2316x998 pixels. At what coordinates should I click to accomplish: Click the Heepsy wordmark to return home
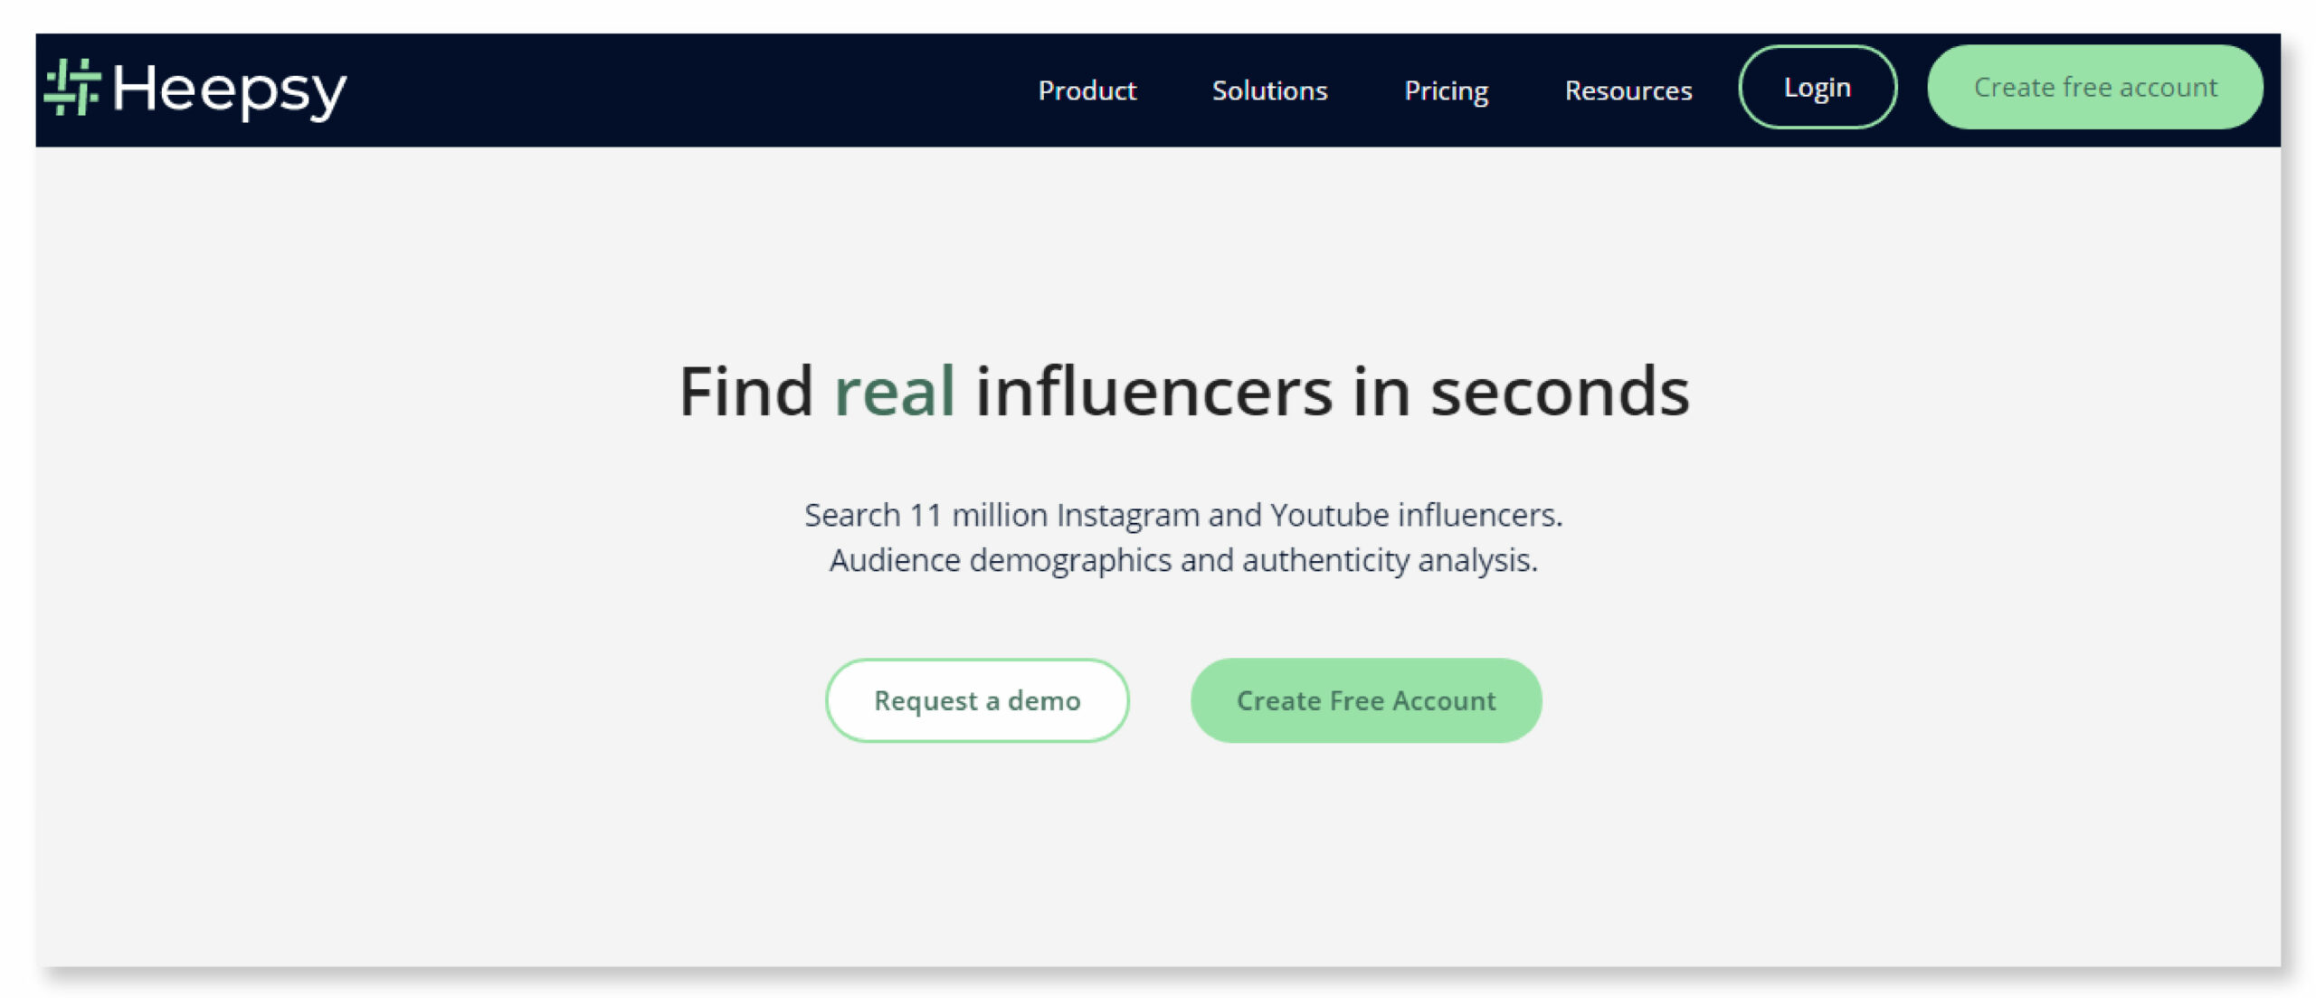(231, 90)
